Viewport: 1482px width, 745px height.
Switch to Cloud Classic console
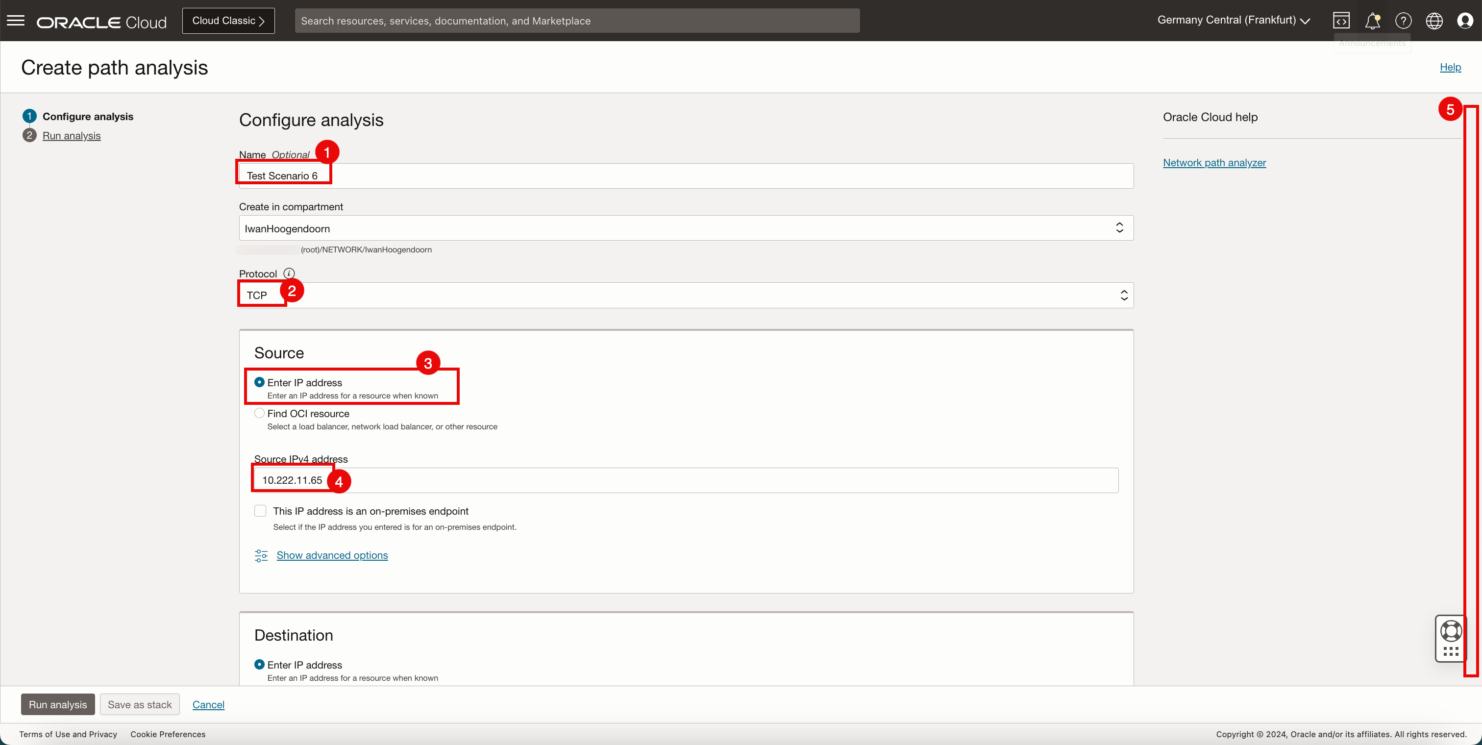[x=228, y=21]
